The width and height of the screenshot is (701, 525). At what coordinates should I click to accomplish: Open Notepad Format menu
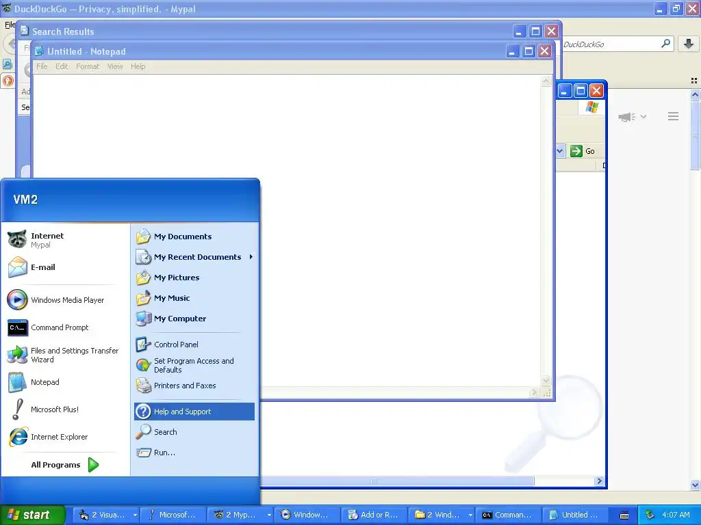click(88, 66)
